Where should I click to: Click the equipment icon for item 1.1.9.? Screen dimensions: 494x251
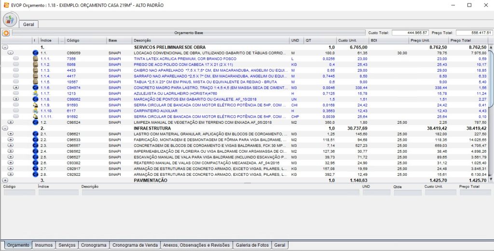coord(35,105)
